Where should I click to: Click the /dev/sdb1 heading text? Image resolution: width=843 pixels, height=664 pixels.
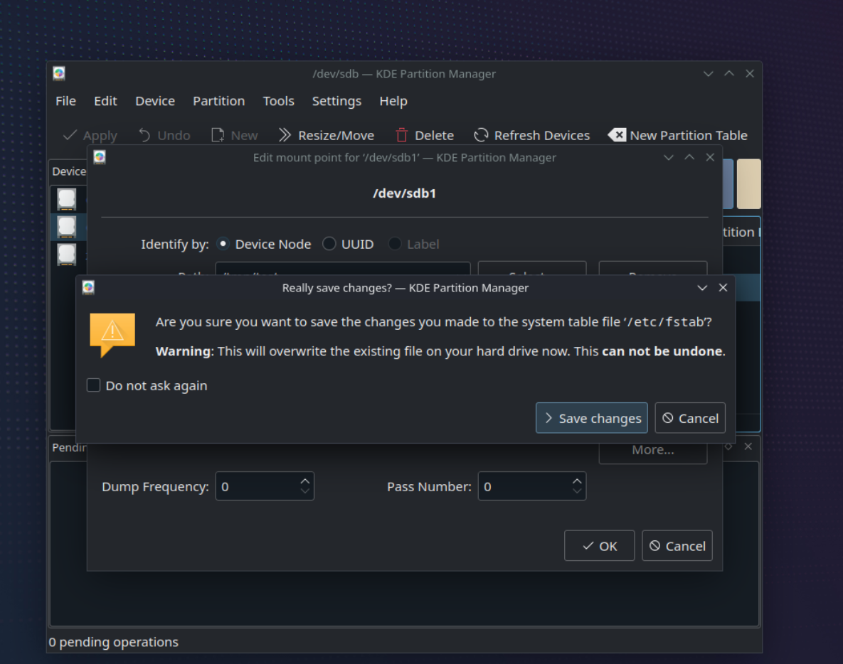pyautogui.click(x=404, y=193)
